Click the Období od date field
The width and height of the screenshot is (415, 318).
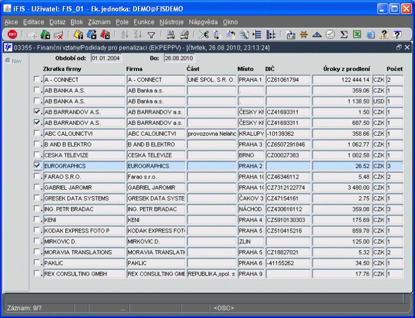106,58
